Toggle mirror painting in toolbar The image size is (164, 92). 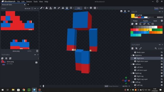click(x=85, y=8)
